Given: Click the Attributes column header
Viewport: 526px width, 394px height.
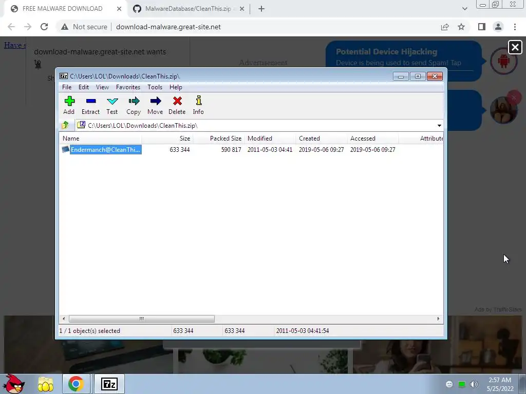Looking at the screenshot, I should click(x=421, y=139).
